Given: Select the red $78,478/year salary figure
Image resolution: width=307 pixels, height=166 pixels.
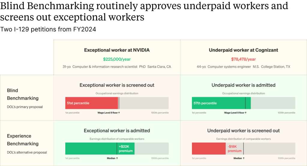Looking at the screenshot, I should pyautogui.click(x=243, y=59).
